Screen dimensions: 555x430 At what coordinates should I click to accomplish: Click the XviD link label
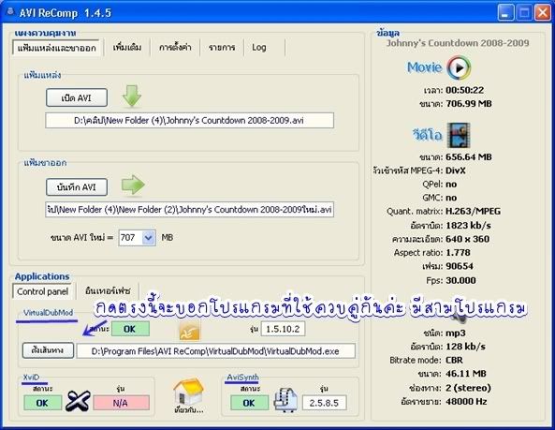[x=31, y=378]
